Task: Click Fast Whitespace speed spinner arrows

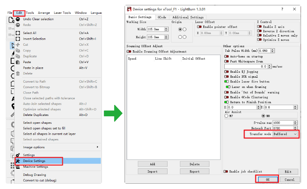Action: [x=269, y=67]
